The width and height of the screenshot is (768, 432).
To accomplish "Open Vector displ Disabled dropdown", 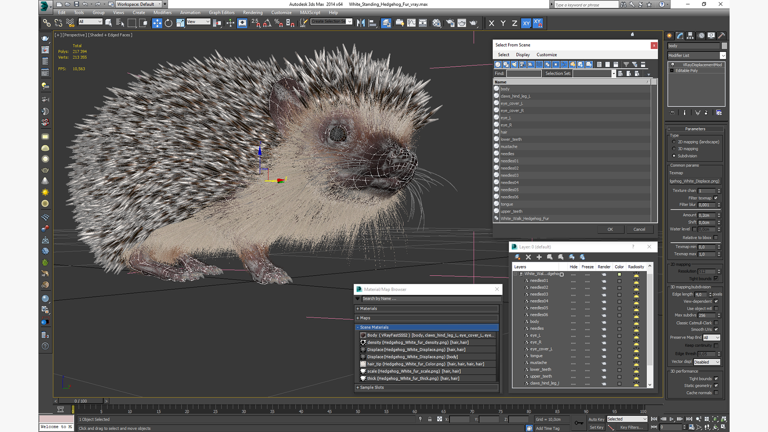I will [707, 362].
